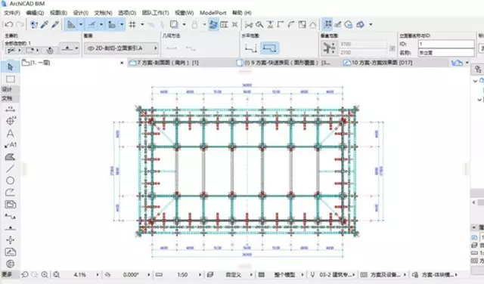The height and width of the screenshot is (284, 484).
Task: Open the 团队工作(T) menu
Action: click(155, 13)
